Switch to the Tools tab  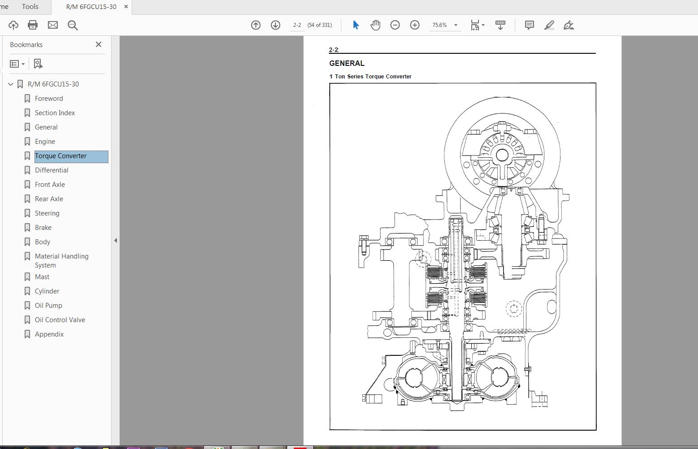pos(30,6)
